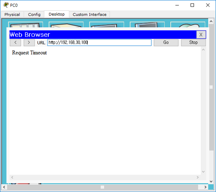The image size is (216, 192).
Task: Open the Config tab
Action: pos(34,15)
